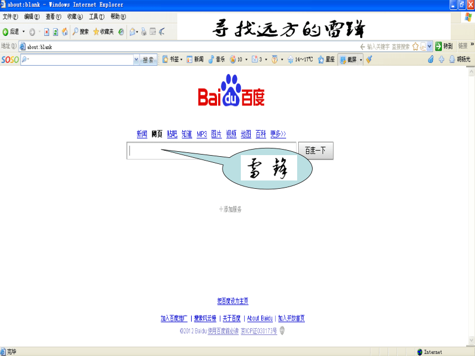
Task: Click the SOSO 搜索 button
Action: (x=149, y=60)
